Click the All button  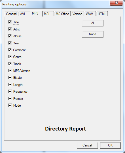[x=93, y=23]
